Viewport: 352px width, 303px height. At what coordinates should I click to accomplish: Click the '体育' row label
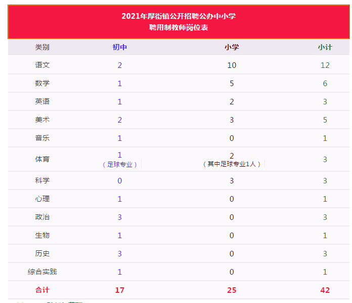point(42,159)
